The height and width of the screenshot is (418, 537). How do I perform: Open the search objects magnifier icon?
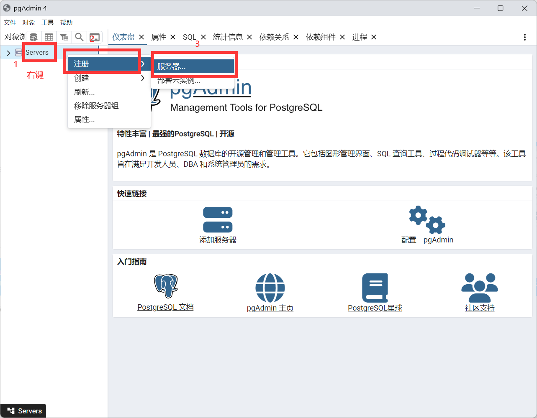point(79,37)
